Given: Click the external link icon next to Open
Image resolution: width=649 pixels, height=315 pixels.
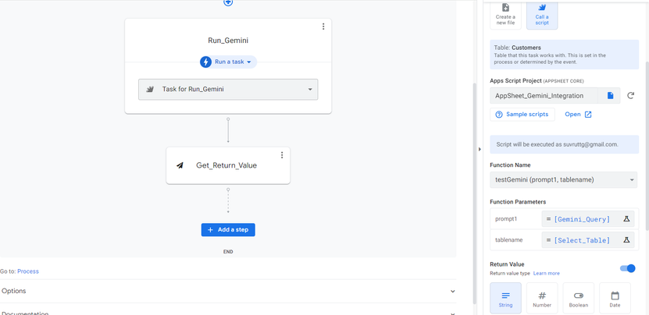Looking at the screenshot, I should [588, 115].
